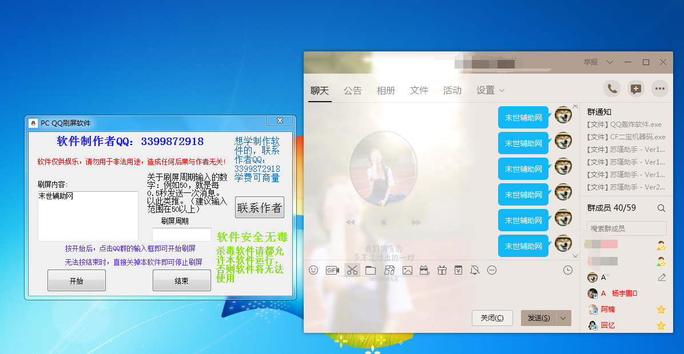
Task: Click the pencil edit icon beside member A
Action: tap(662, 277)
